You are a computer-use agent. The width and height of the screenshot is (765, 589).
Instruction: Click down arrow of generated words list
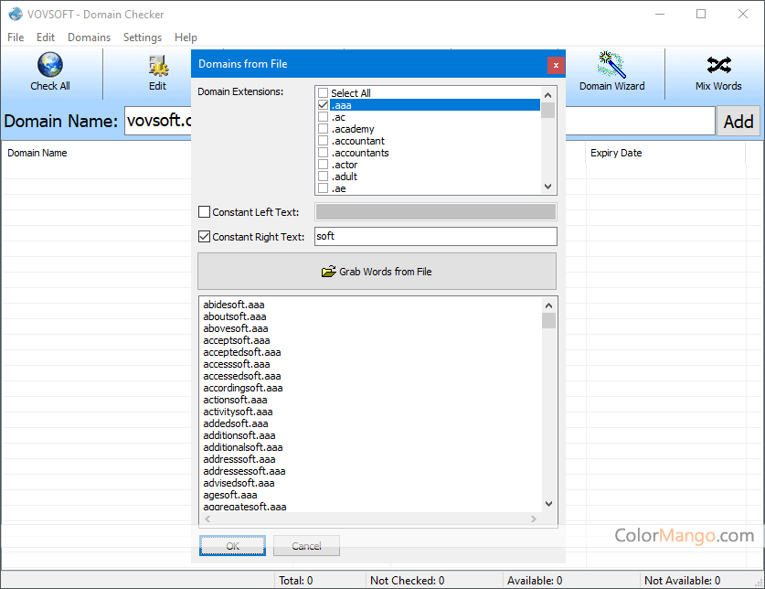point(548,504)
